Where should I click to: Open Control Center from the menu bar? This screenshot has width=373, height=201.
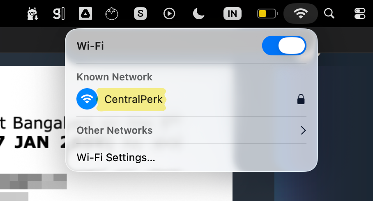[359, 14]
